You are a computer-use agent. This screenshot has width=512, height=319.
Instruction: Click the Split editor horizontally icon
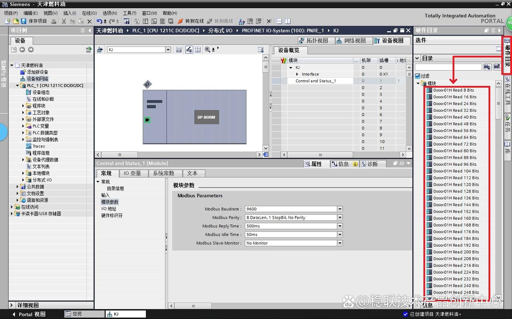[x=279, y=21]
